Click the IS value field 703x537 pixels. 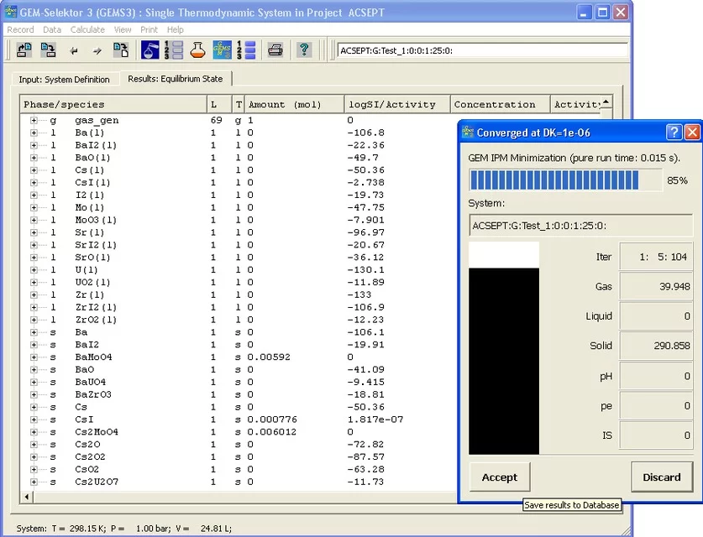(656, 435)
